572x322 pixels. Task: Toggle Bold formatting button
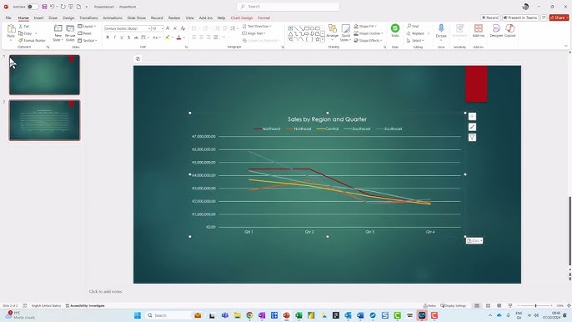[108, 38]
